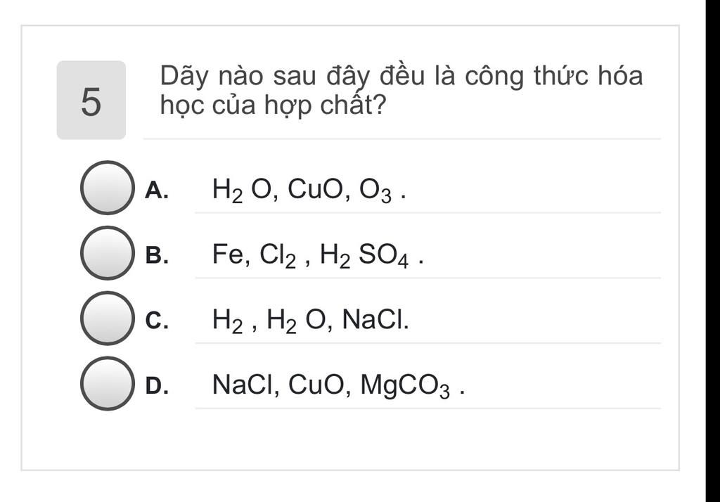The height and width of the screenshot is (502, 720).
Task: Click the bold letter label 'C.'
Action: pos(157,321)
